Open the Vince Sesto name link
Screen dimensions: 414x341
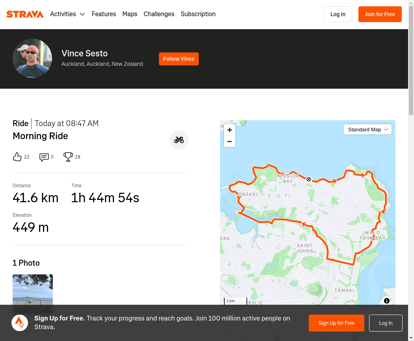tap(84, 53)
